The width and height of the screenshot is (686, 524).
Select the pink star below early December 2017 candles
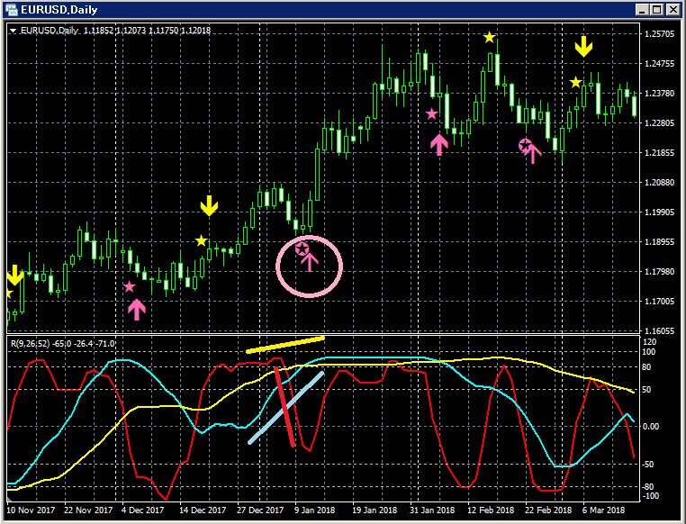coord(129,287)
